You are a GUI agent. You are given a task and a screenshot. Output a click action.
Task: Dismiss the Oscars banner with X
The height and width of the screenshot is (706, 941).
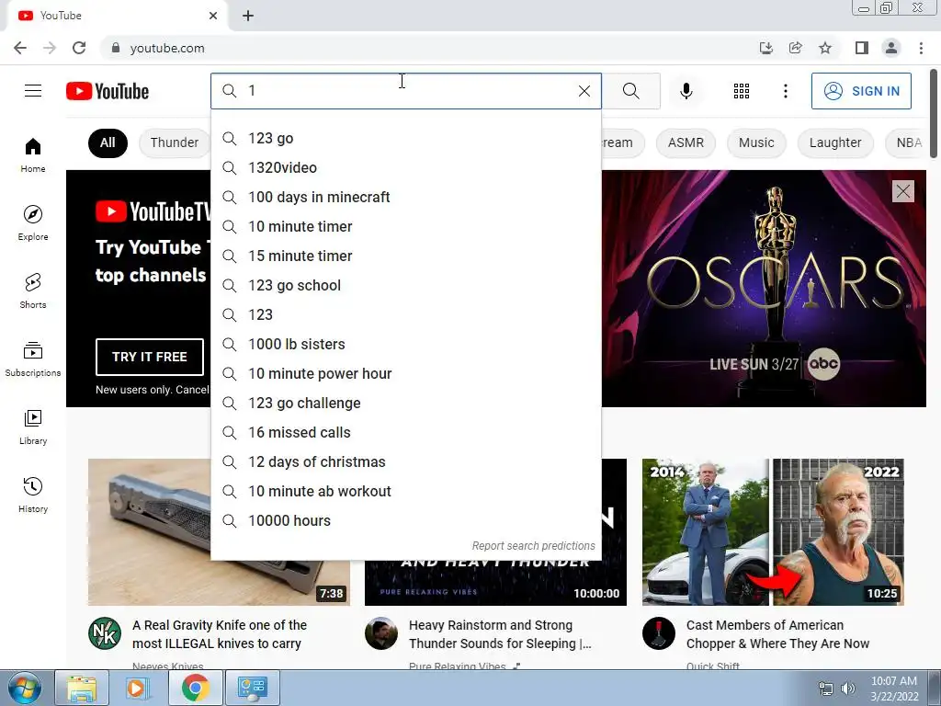click(x=902, y=191)
